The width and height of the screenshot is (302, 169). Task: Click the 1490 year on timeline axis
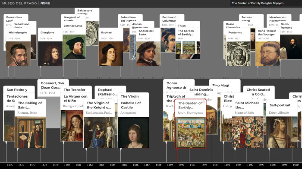(x=181, y=165)
